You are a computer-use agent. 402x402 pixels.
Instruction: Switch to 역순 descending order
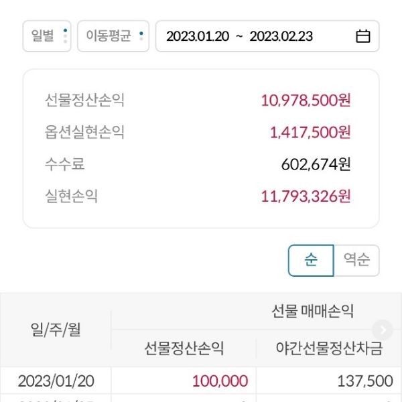pyautogui.click(x=356, y=261)
